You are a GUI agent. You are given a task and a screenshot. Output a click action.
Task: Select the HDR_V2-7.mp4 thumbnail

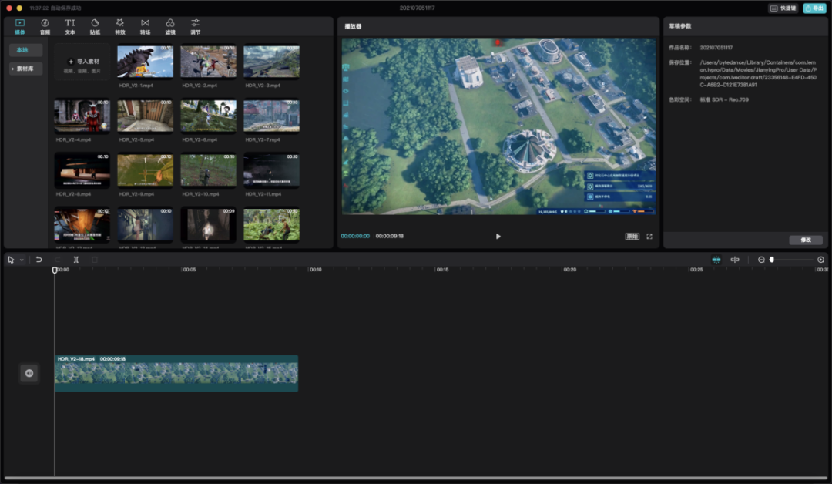click(271, 116)
